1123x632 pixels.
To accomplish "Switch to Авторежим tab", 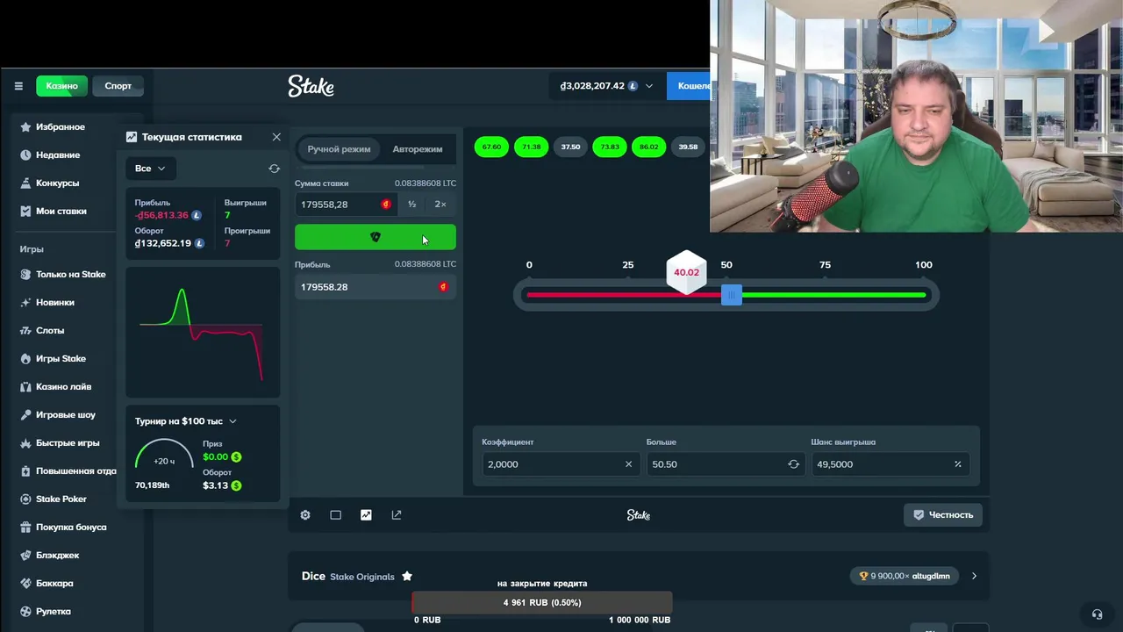I will point(418,149).
